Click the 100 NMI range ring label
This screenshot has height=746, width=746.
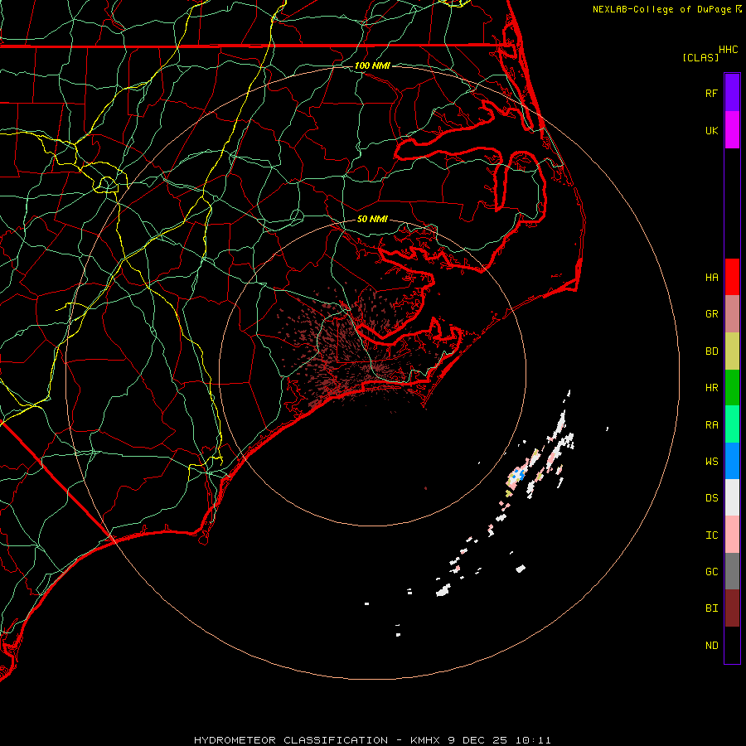[372, 65]
